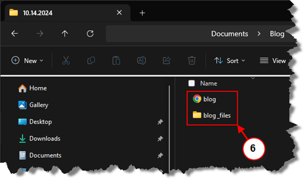
Task: Open Home in the navigation pane
Action: tap(32, 88)
